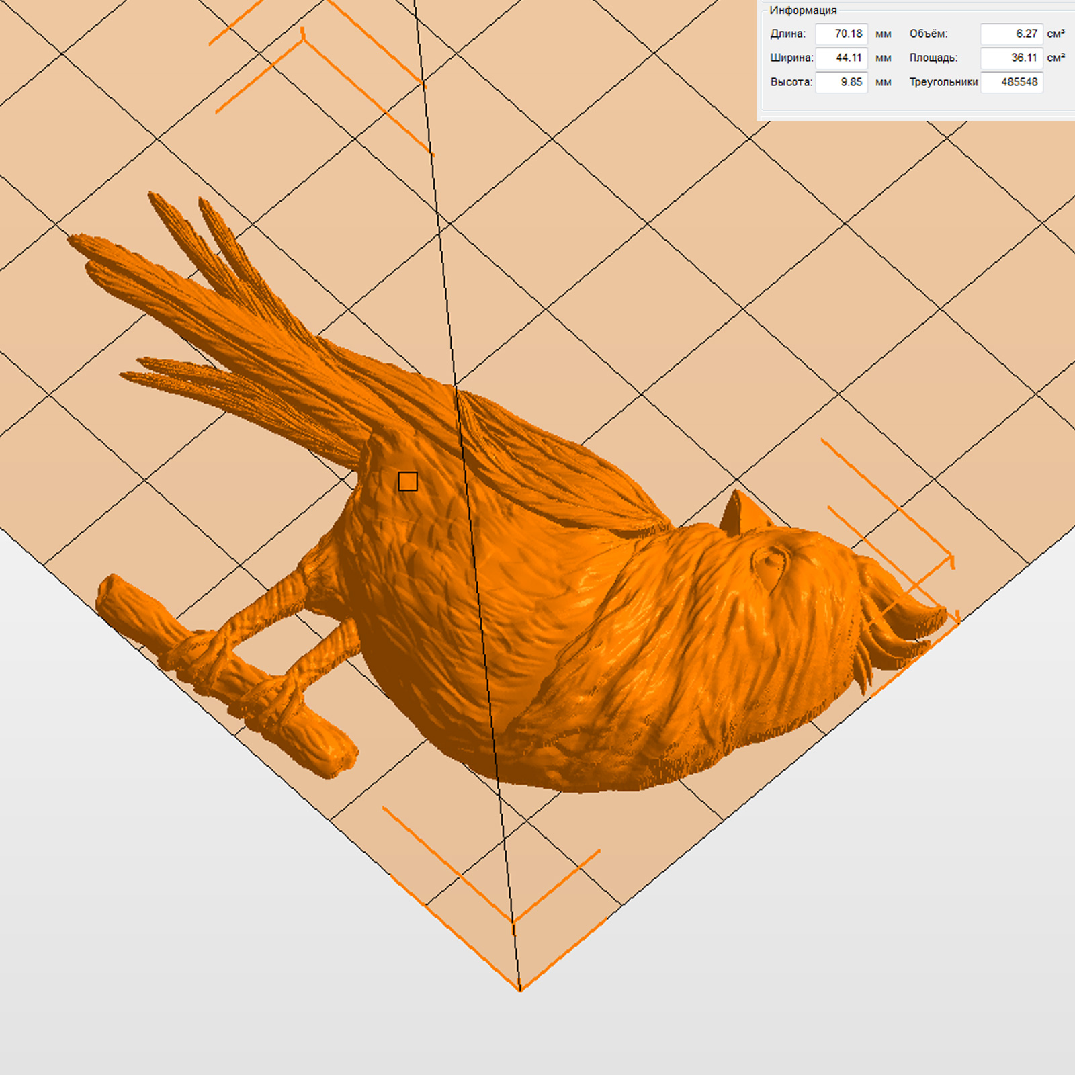Click the Объём value field

pyautogui.click(x=1011, y=34)
